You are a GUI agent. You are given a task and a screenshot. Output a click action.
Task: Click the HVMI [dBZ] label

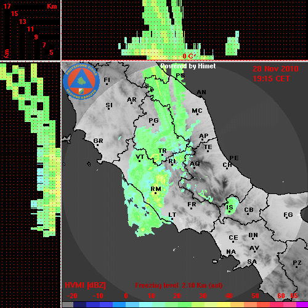click(x=86, y=285)
